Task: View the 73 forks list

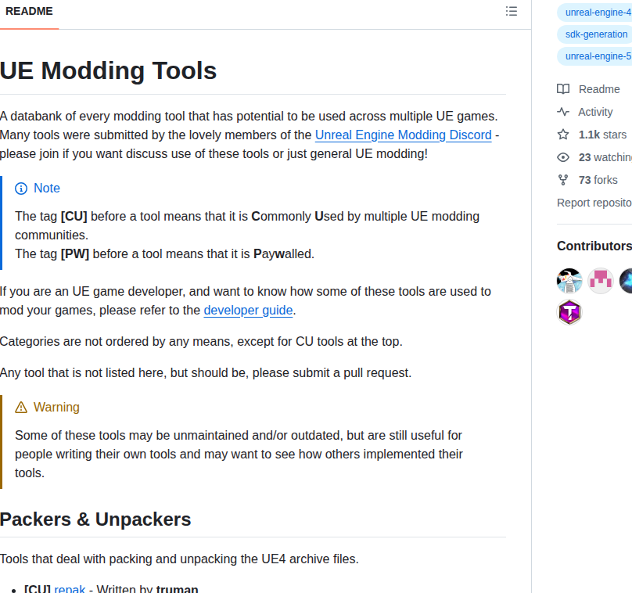Action: point(598,180)
